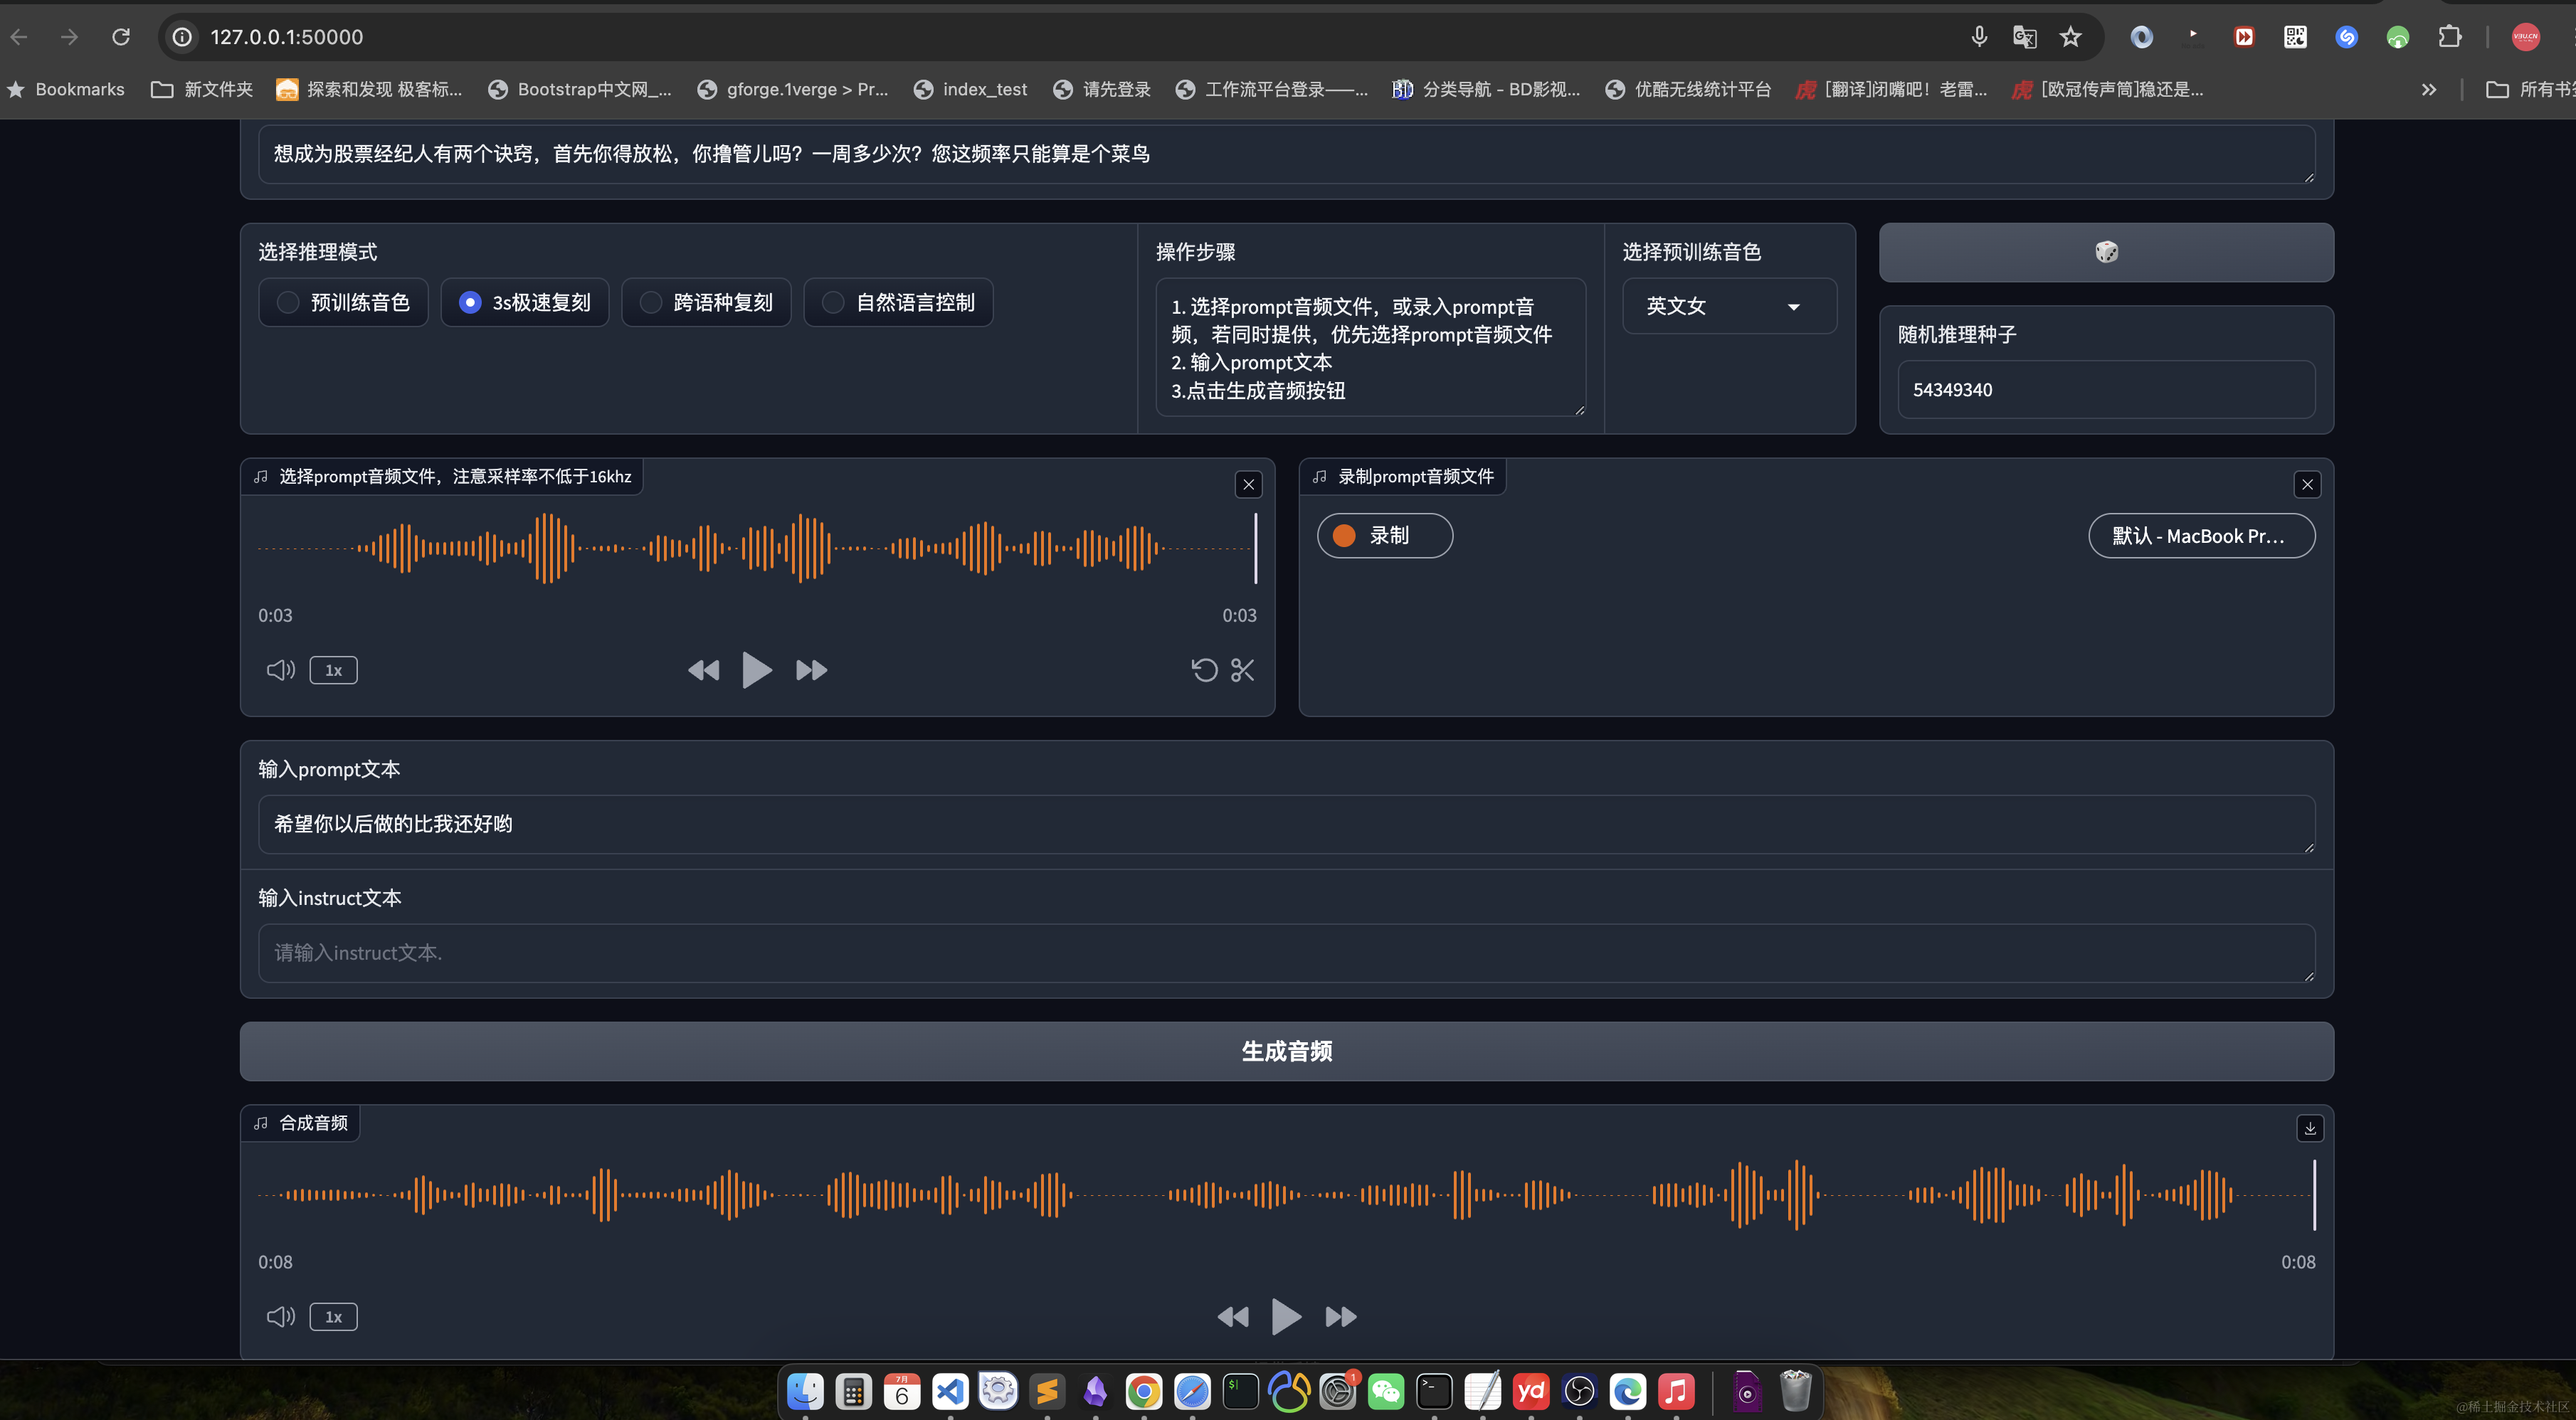Pick the 自然语言控制 mode
Screen dimensions: 2576x1420
[x=898, y=302]
